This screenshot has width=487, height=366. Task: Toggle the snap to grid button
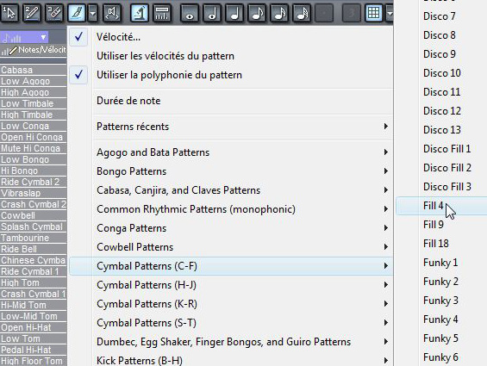[x=373, y=13]
